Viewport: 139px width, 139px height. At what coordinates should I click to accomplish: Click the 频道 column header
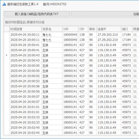[x=136, y=29]
